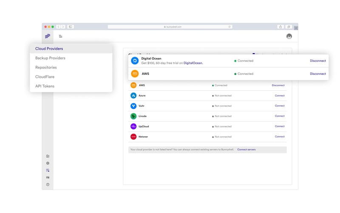Image resolution: width=340 pixels, height=213 pixels.
Task: Go back with browser back arrow
Action: point(58,27)
